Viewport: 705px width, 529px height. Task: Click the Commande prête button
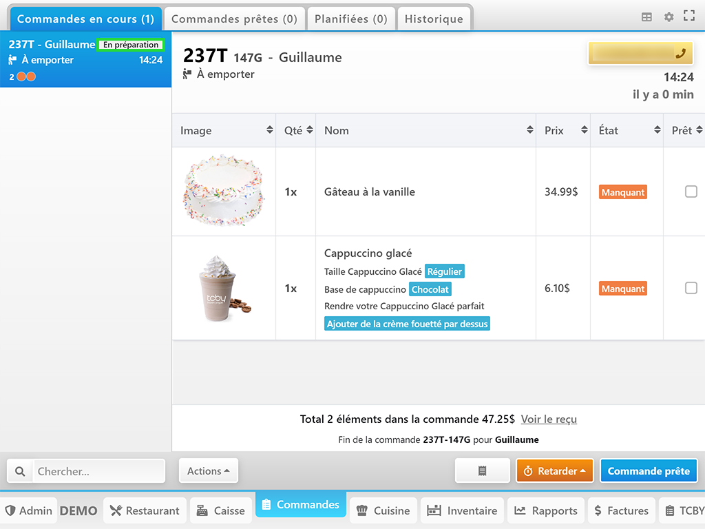coord(648,471)
